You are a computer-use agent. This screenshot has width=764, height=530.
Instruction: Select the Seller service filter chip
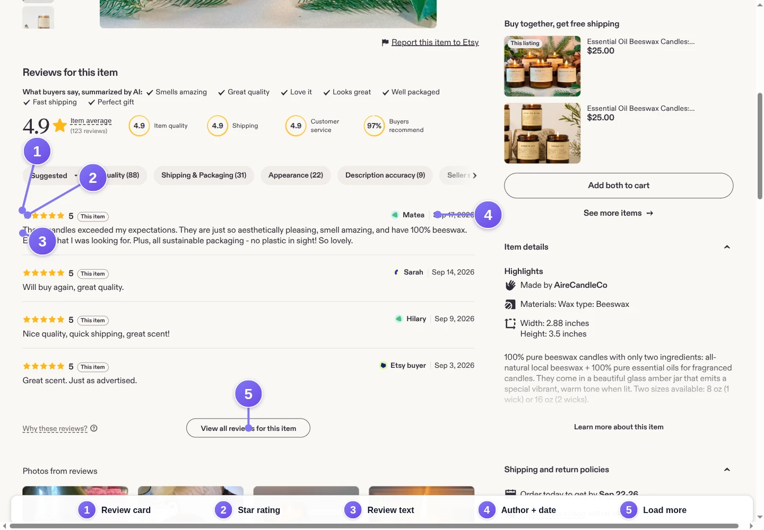[456, 175]
